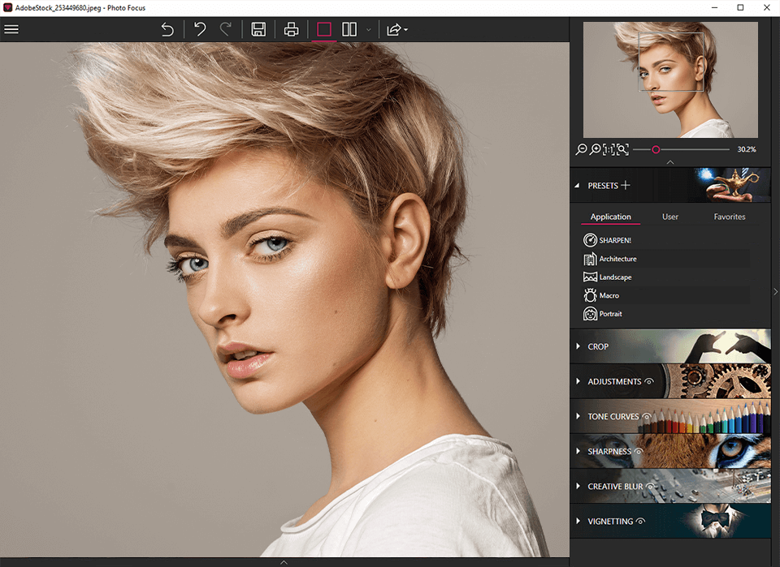Open the share export dropdown
The image size is (780, 567).
396,29
